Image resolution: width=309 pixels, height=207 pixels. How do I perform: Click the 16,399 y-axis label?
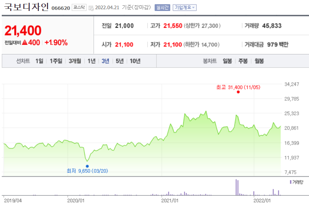292,143
